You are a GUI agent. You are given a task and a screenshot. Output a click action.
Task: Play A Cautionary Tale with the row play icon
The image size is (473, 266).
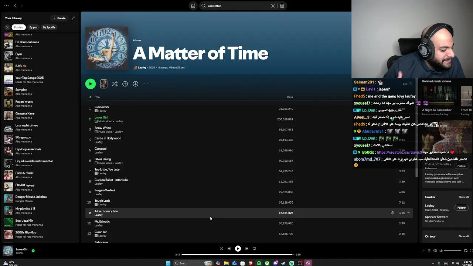click(90, 213)
